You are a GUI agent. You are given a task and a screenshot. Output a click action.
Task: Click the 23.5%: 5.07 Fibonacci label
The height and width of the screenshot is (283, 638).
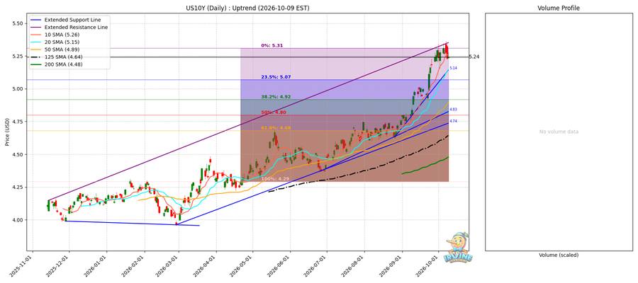click(276, 76)
